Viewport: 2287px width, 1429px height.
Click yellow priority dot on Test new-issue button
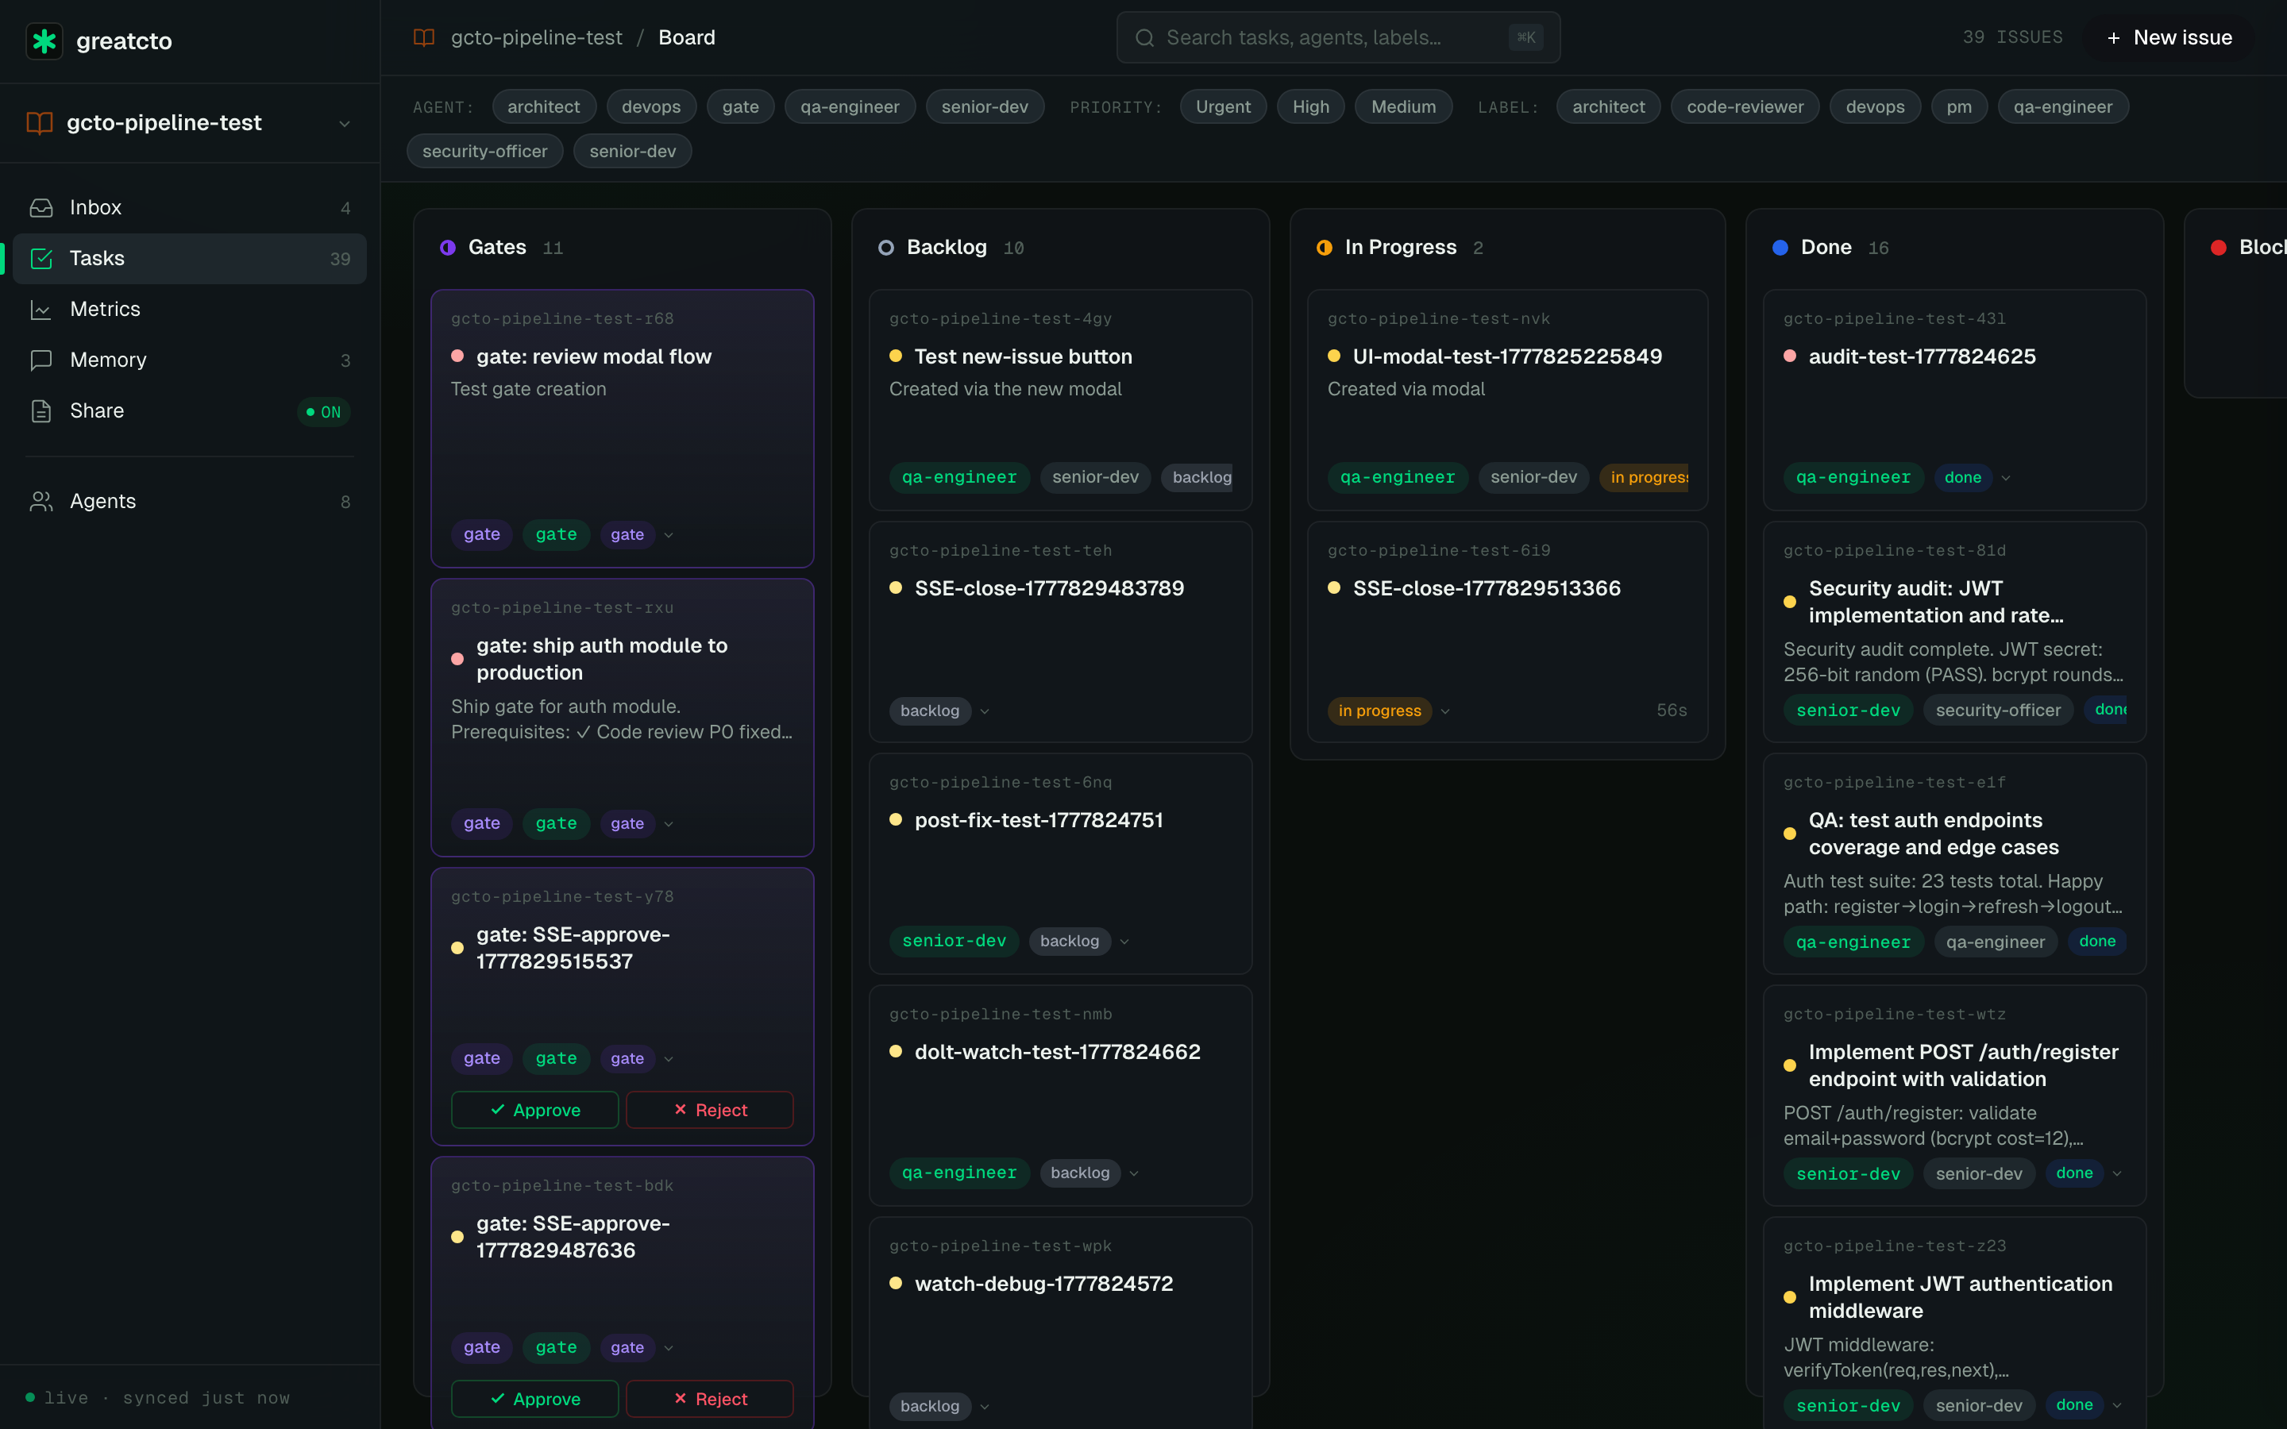click(895, 356)
